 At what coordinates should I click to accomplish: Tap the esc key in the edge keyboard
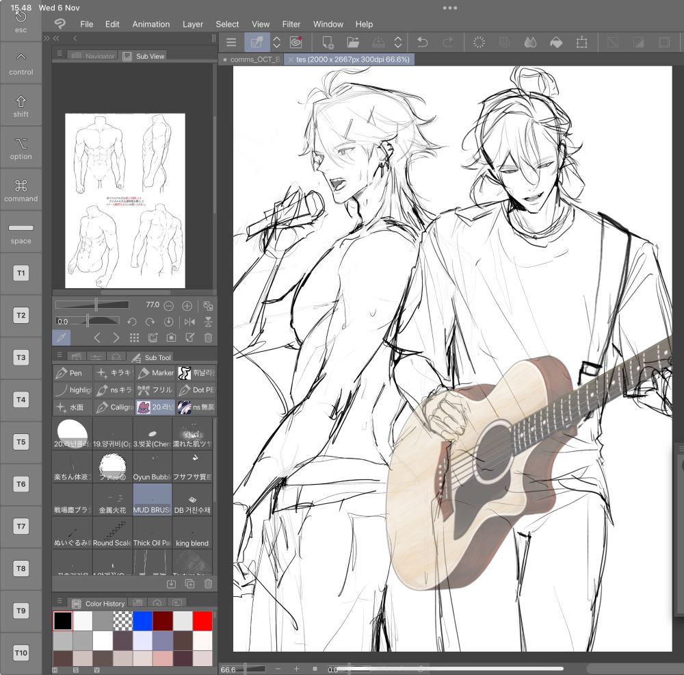(x=21, y=22)
